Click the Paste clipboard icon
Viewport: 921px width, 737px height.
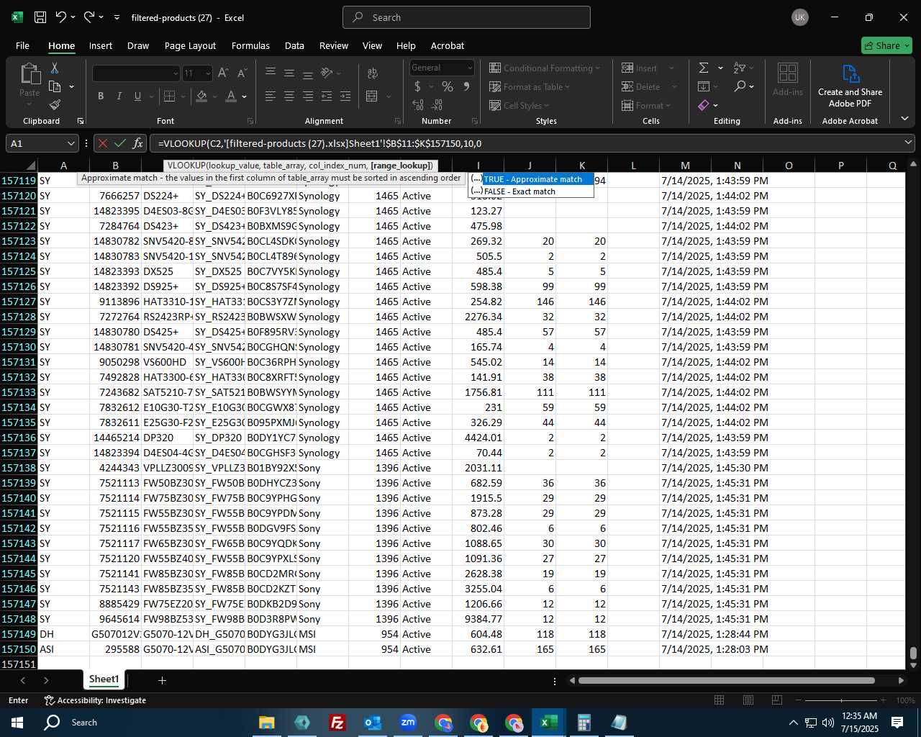(x=30, y=74)
